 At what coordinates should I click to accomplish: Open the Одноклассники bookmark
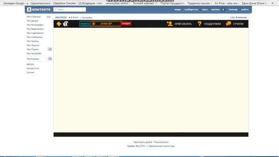point(41,3)
